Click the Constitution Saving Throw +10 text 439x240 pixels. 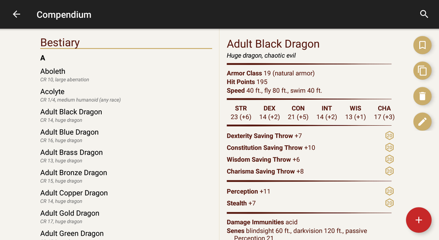[271, 147]
